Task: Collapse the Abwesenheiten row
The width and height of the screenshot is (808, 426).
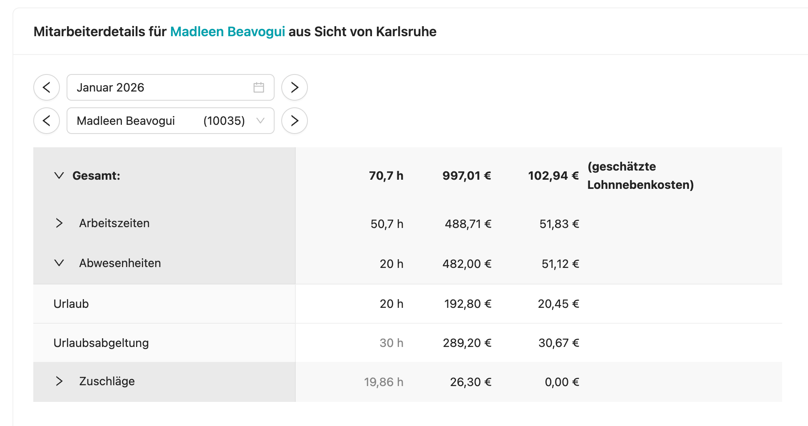Action: (59, 263)
